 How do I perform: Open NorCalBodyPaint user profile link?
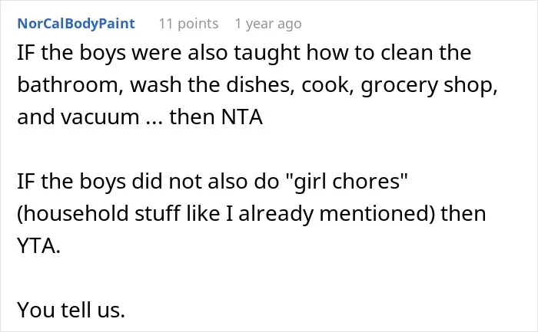point(76,24)
